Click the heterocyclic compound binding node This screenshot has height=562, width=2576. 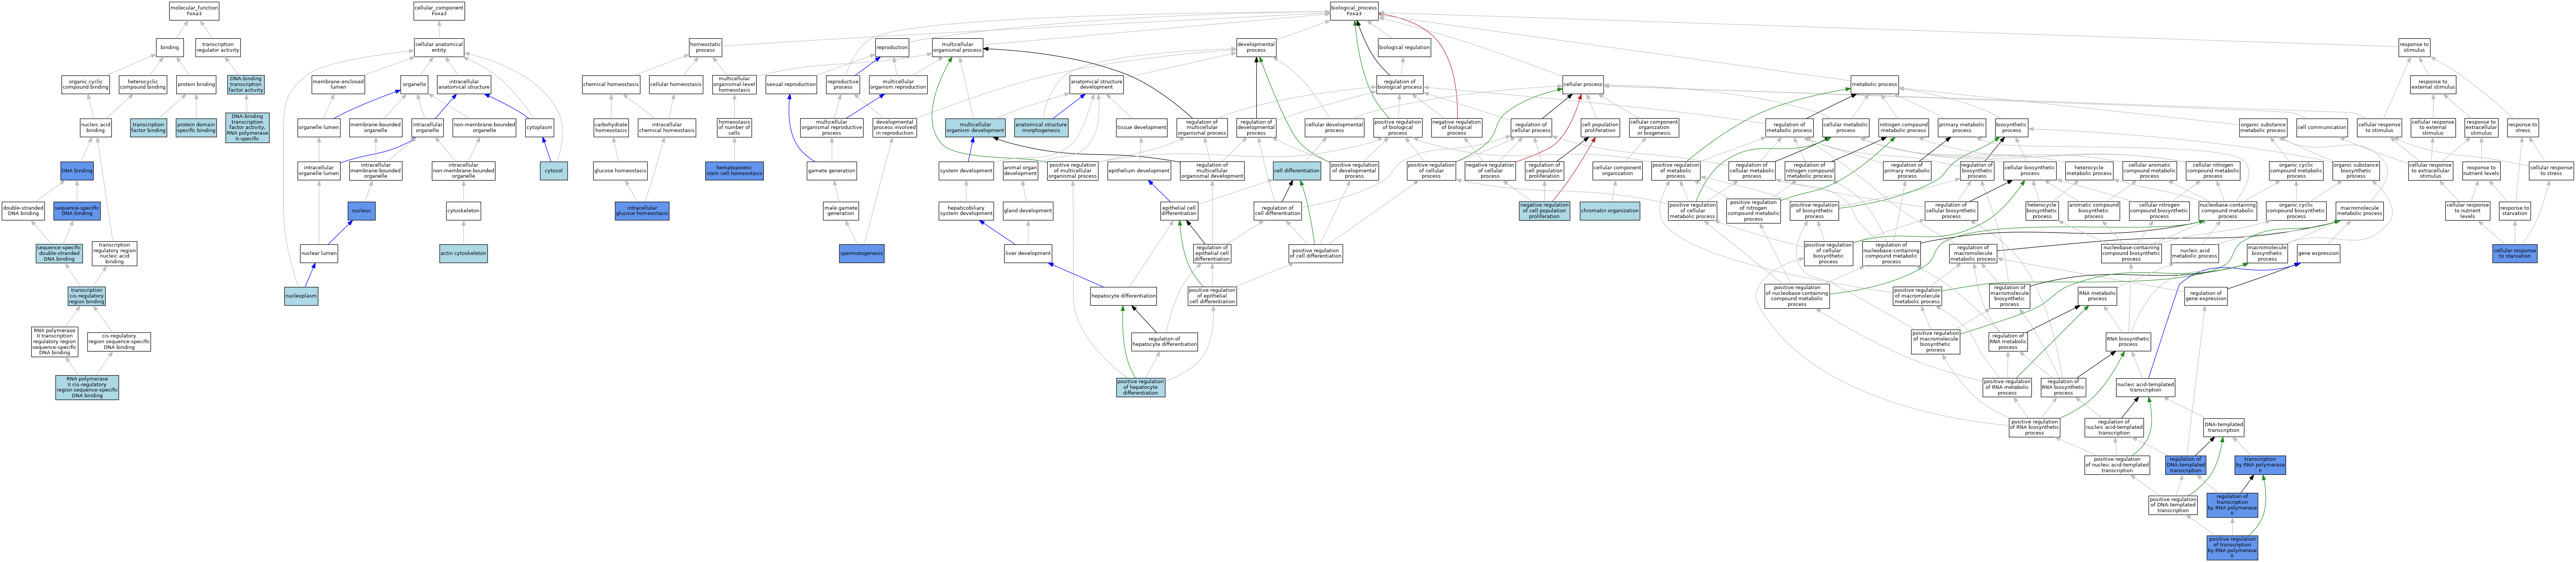point(143,85)
